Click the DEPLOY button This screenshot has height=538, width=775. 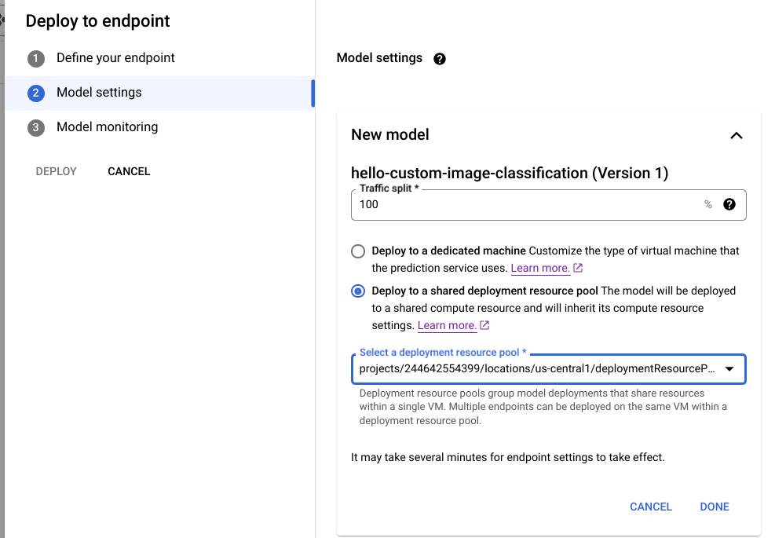click(x=55, y=170)
